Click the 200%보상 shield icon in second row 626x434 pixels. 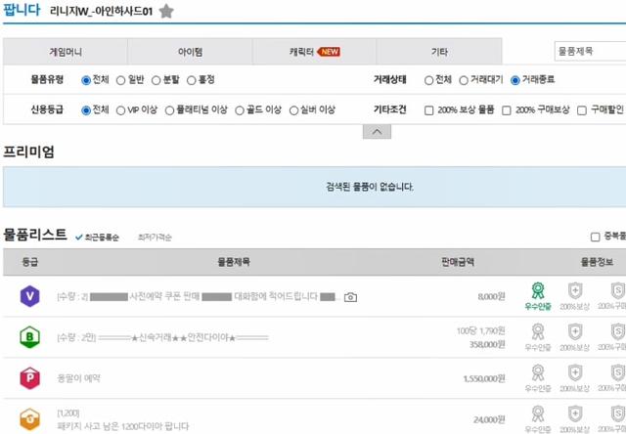[x=575, y=331]
